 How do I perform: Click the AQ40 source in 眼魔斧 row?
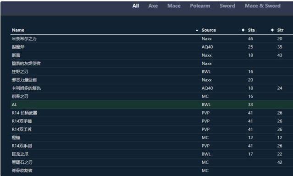tap(207, 47)
